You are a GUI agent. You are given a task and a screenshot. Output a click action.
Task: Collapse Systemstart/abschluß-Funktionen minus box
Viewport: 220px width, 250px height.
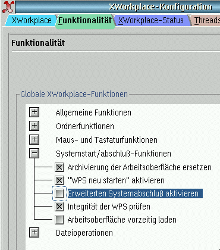(34, 154)
